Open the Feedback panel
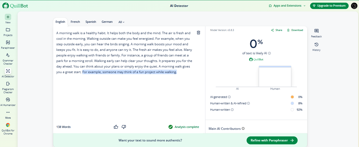 pos(316,33)
